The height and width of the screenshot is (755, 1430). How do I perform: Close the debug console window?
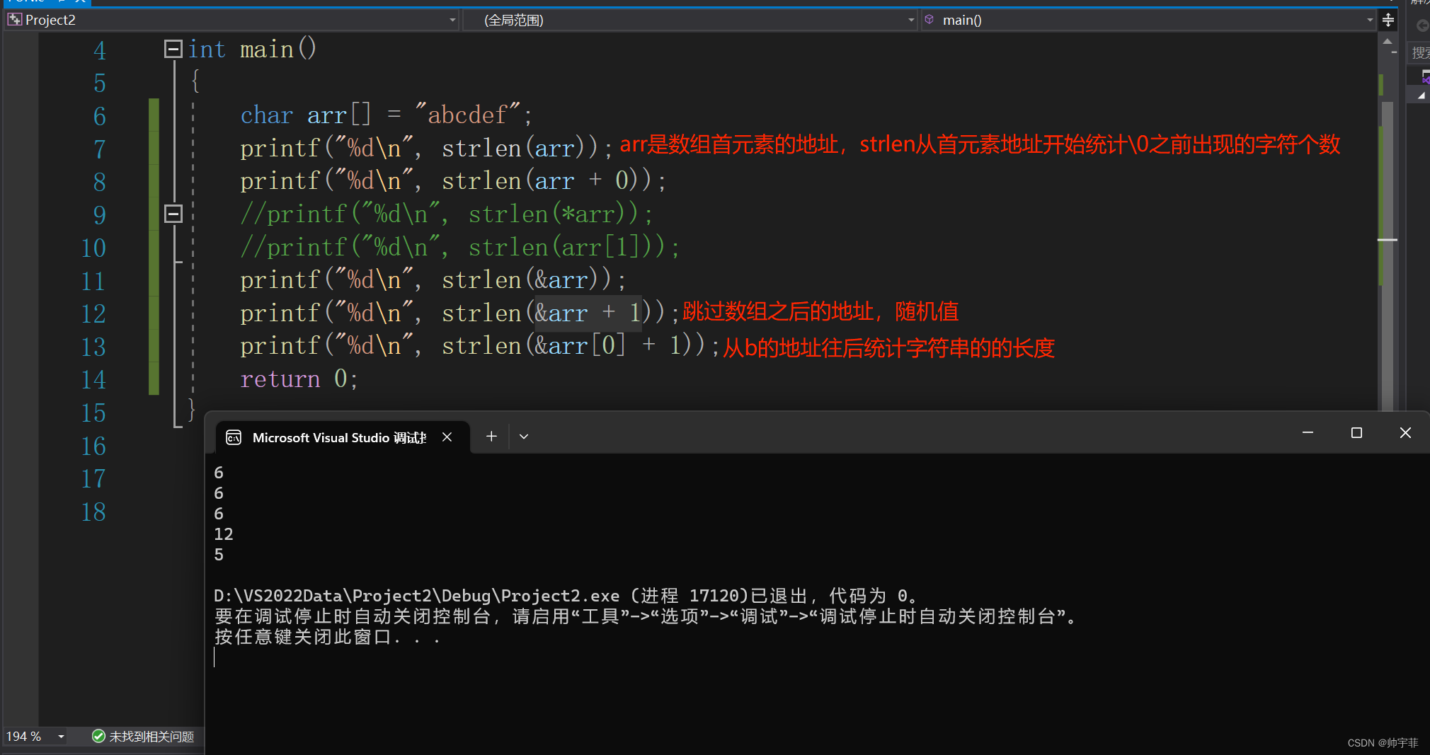click(x=1405, y=432)
